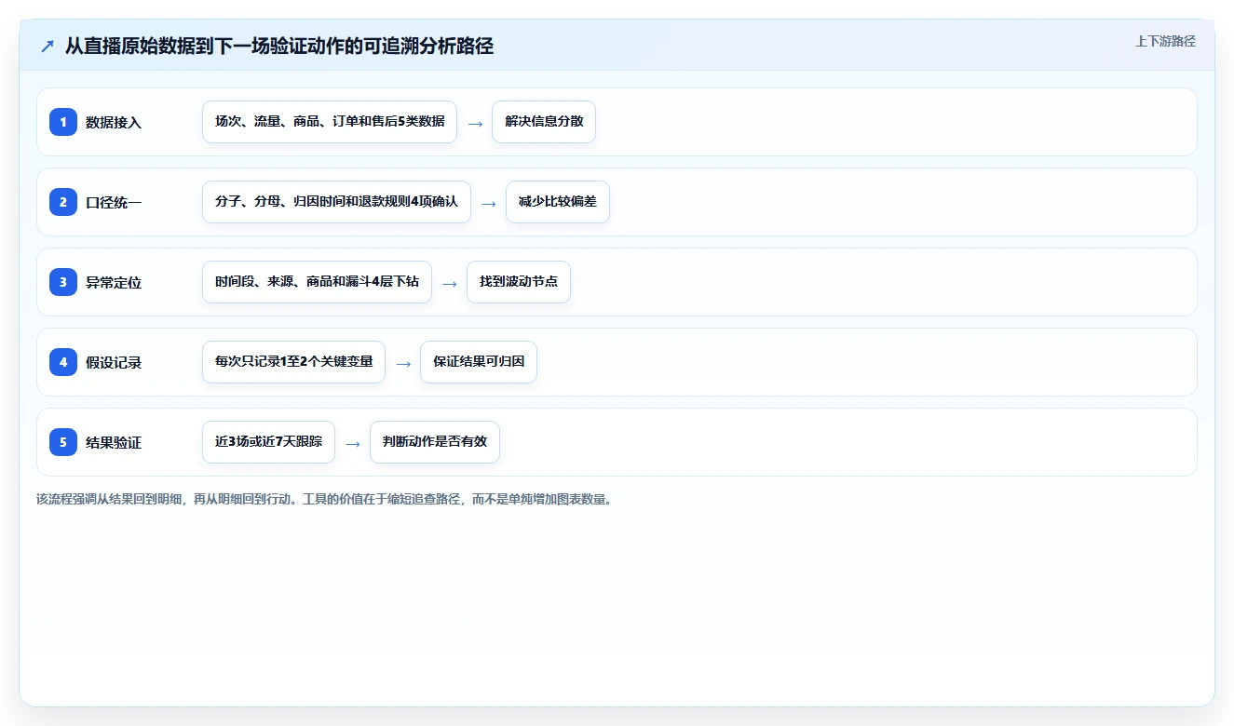The width and height of the screenshot is (1234, 726).
Task: Click the arrow icon beside the title
Action: [x=47, y=47]
